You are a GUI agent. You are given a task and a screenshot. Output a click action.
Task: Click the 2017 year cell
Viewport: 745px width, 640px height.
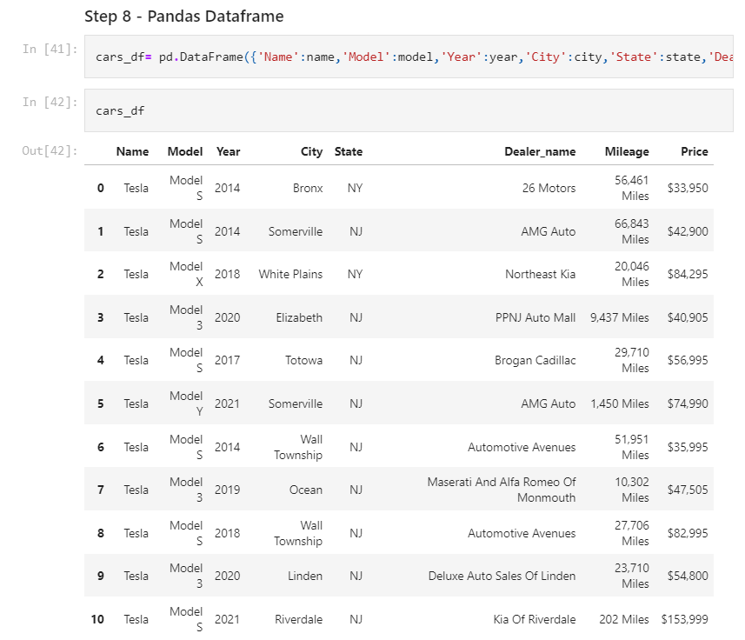pos(227,360)
